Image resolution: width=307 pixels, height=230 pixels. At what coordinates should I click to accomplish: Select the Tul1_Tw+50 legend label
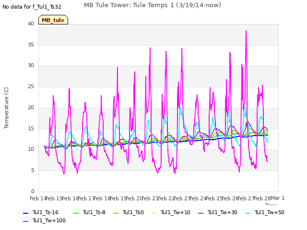click(x=270, y=212)
